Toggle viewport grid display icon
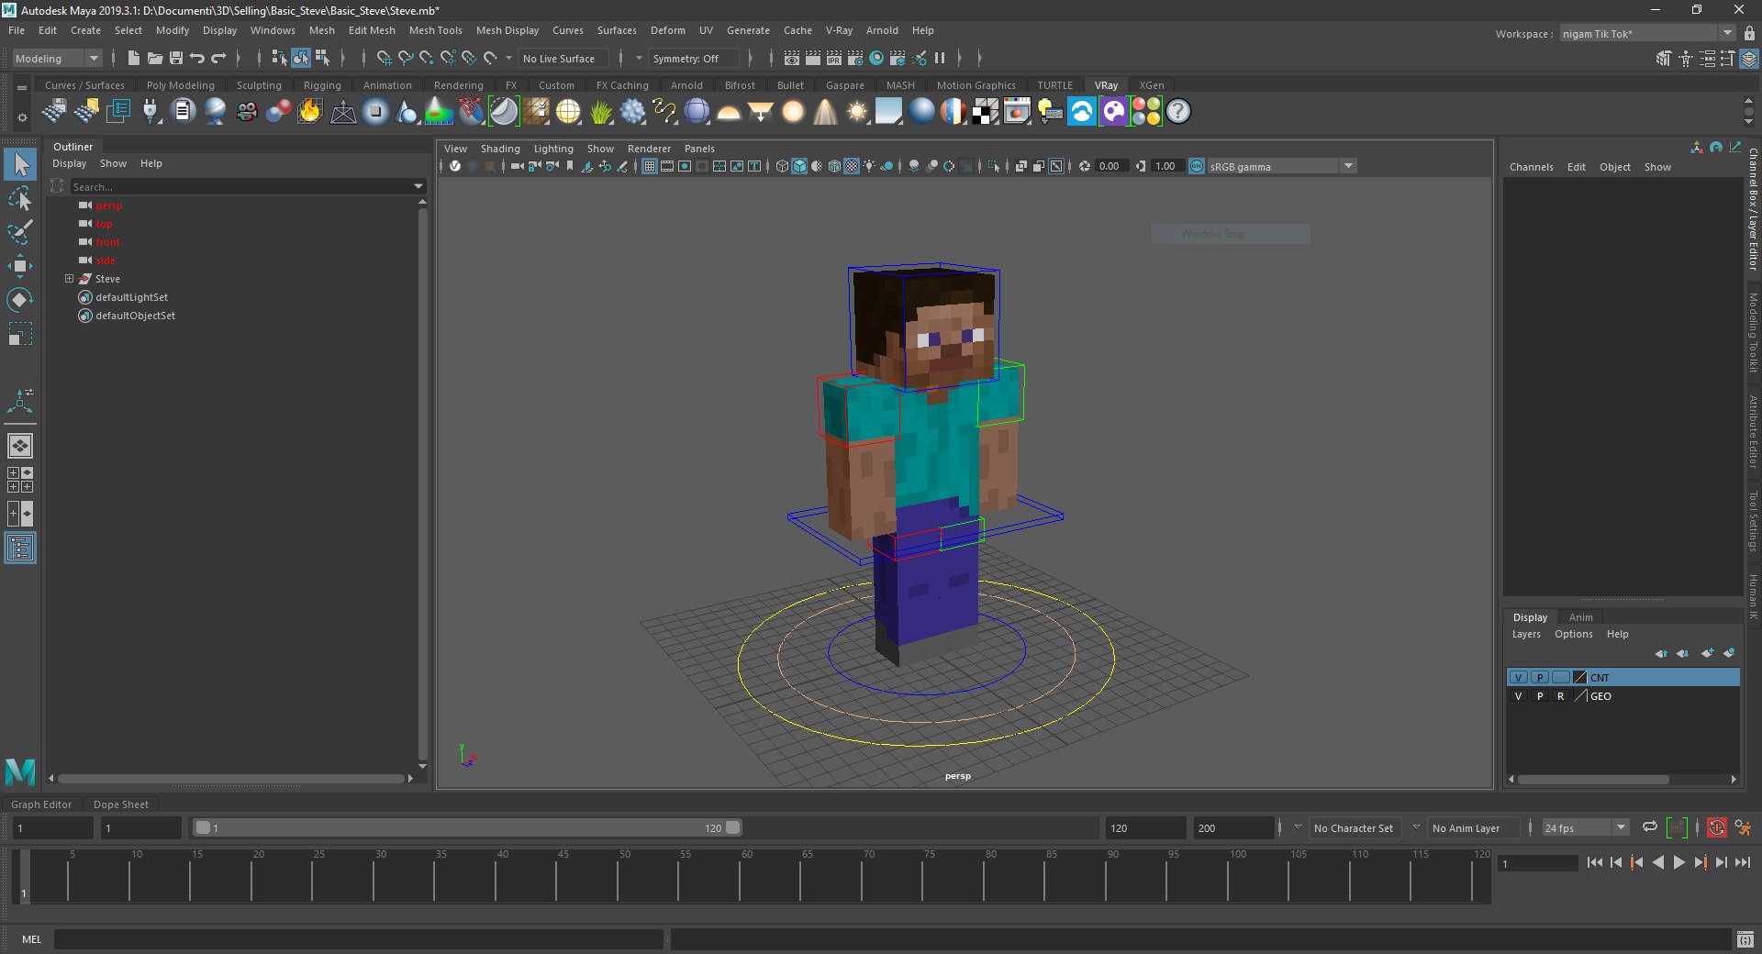The image size is (1762, 954). click(x=650, y=166)
